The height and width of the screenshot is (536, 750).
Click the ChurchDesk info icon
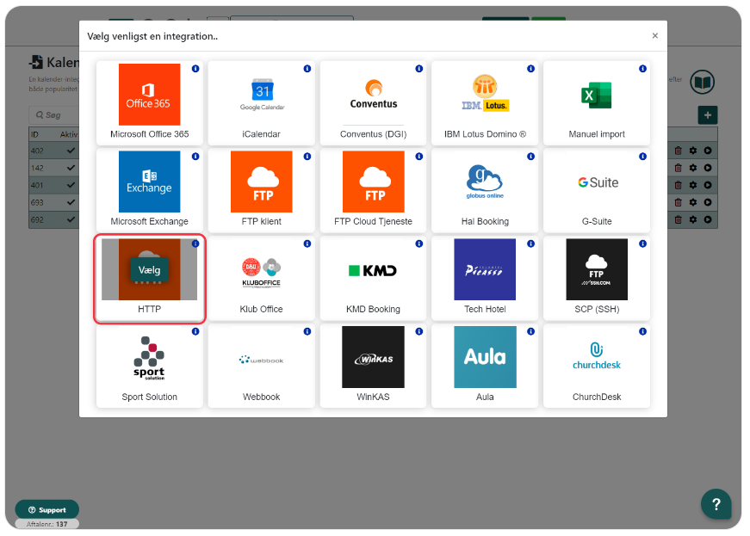[x=643, y=331]
